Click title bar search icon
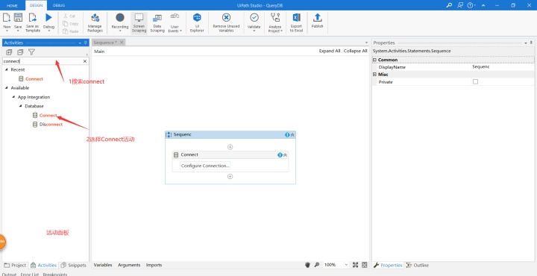The width and height of the screenshot is (537, 276). [x=449, y=5]
